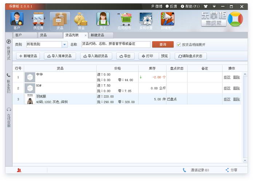Open the 资金 money bag icon
Viewport: 253px width, 181px height.
[81, 21]
